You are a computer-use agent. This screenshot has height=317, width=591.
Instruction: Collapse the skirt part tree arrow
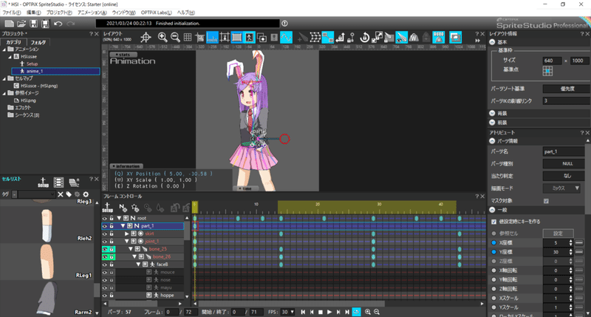126,234
